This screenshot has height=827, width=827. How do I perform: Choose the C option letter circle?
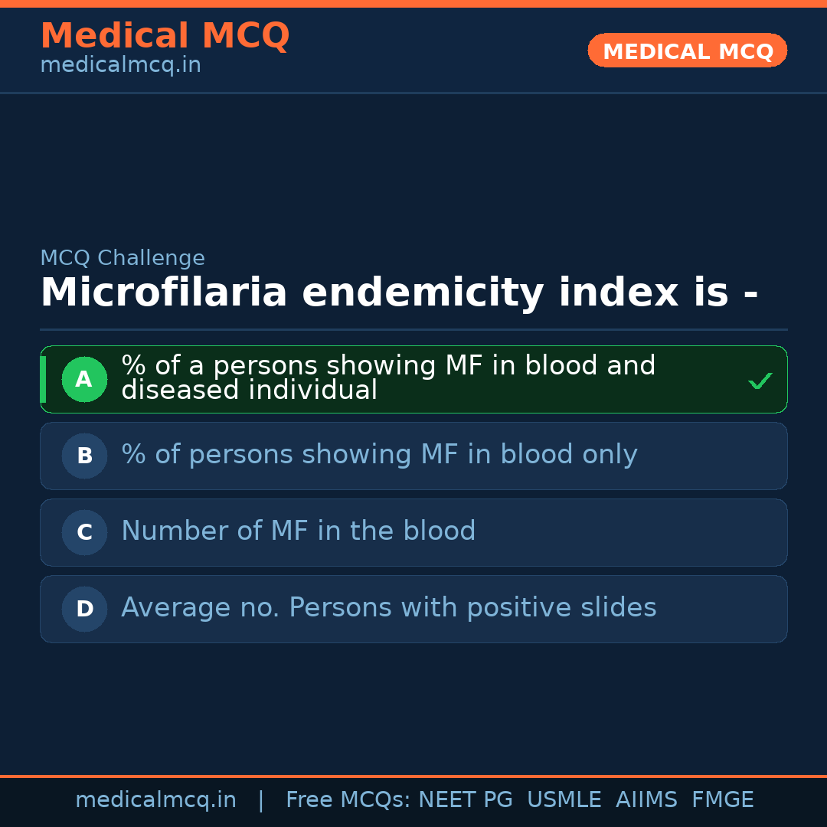tap(84, 532)
